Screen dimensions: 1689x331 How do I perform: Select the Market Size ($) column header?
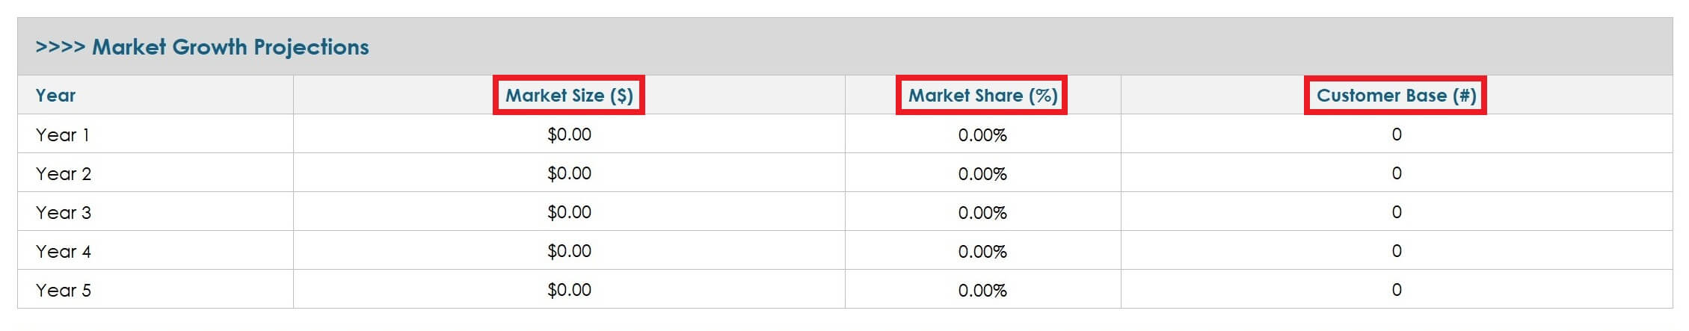[569, 96]
